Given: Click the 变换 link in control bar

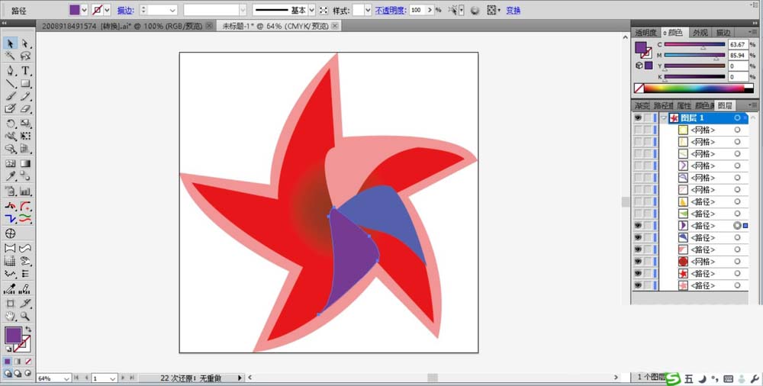Looking at the screenshot, I should point(513,10).
